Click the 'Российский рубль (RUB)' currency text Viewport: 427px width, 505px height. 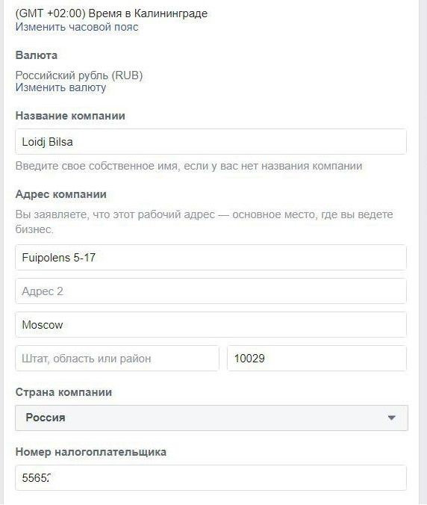point(79,75)
